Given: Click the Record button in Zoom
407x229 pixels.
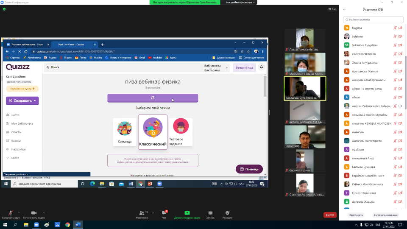Looking at the screenshot, I should (211, 215).
